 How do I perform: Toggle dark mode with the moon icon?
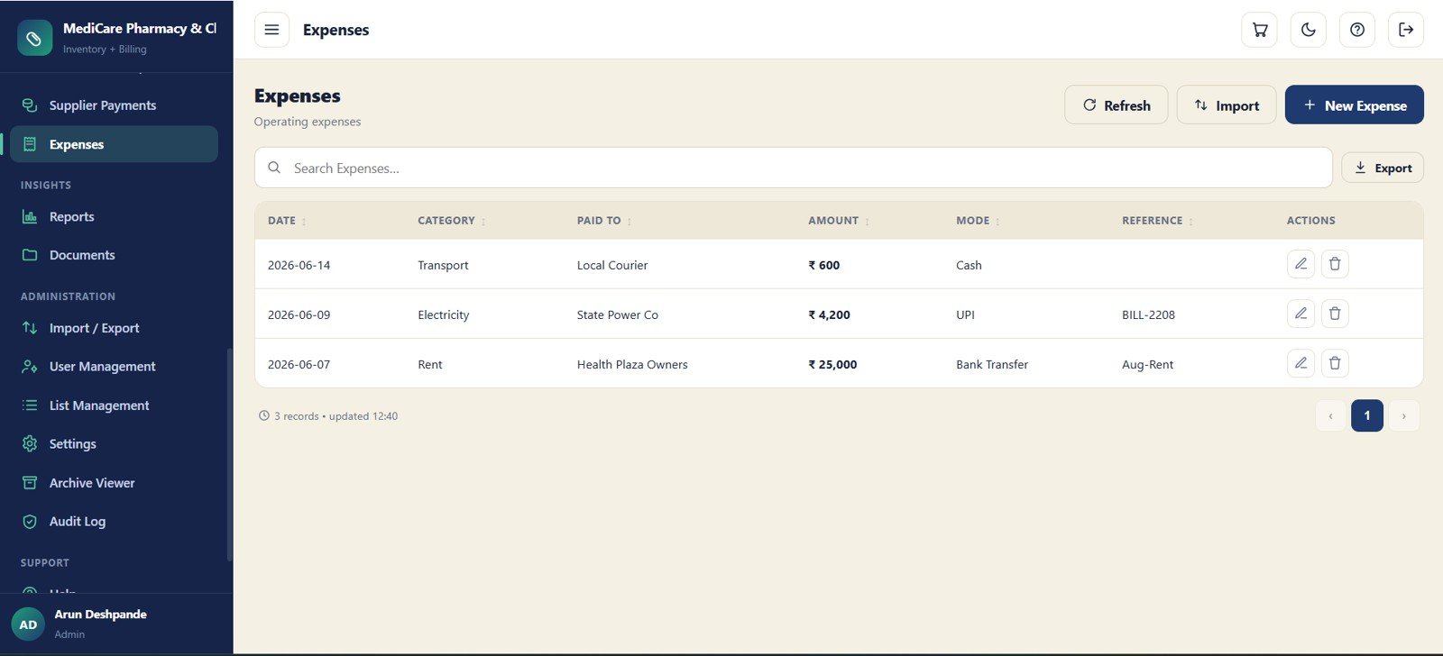coord(1308,30)
